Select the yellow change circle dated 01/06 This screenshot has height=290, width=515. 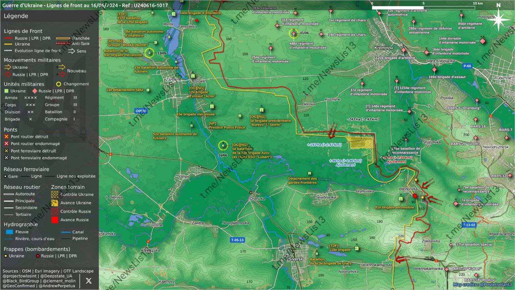(x=294, y=33)
